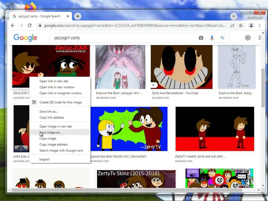Go back to the previous page
Image resolution: width=268 pixels, height=201 pixels.
tap(13, 25)
